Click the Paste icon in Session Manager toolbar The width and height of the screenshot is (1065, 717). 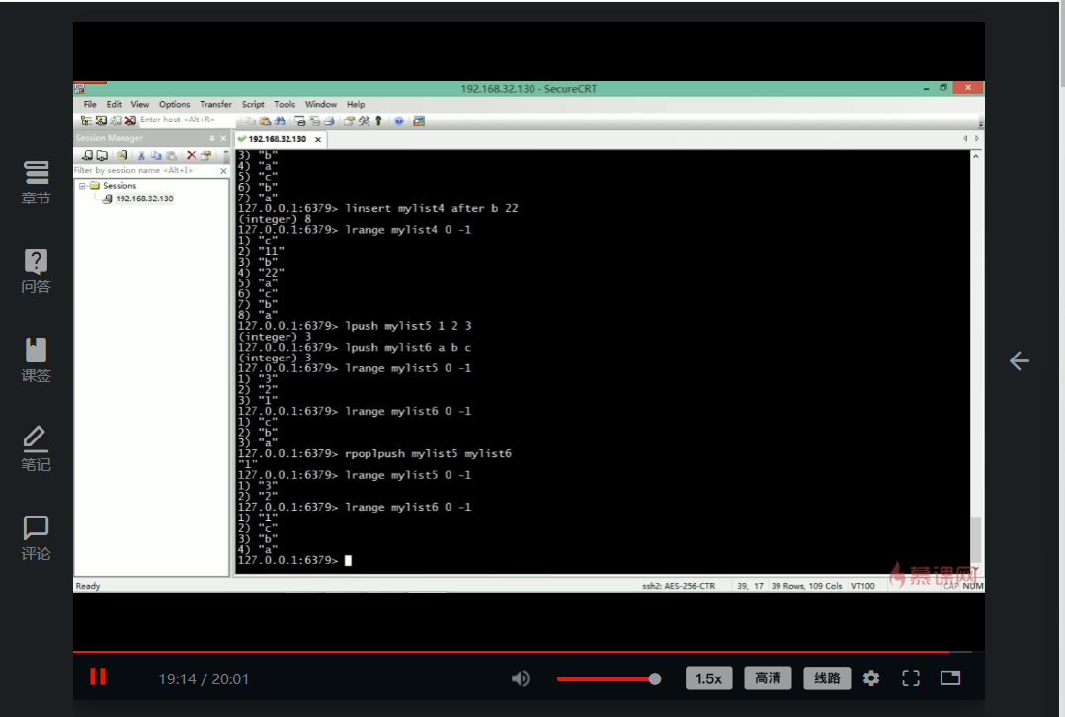[x=171, y=155]
